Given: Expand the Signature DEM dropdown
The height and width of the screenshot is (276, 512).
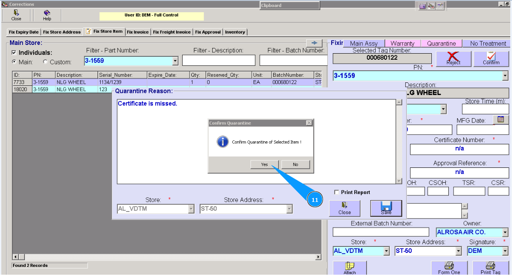Looking at the screenshot, I should (x=505, y=251).
